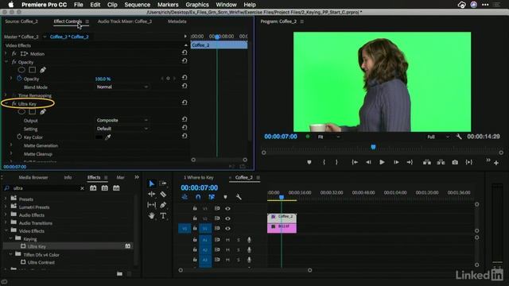Toggle linked selection in timeline

(x=212, y=197)
